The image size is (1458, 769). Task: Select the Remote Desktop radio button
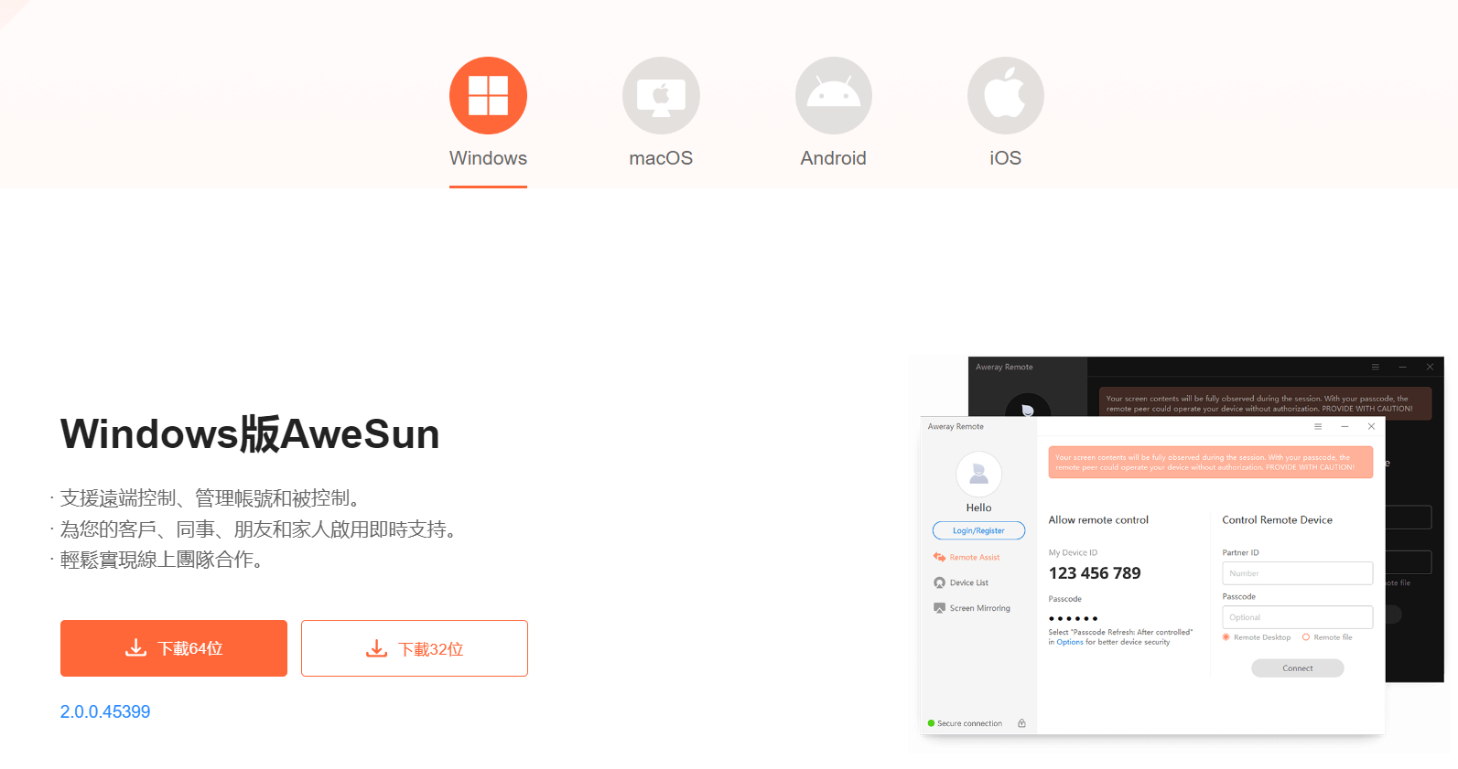coord(1226,637)
